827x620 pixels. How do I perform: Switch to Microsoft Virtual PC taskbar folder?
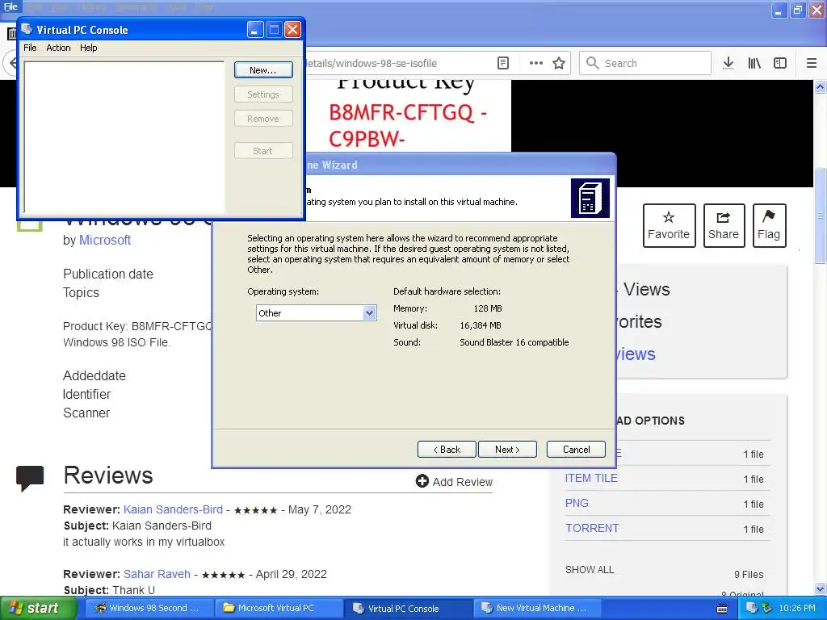(278, 609)
